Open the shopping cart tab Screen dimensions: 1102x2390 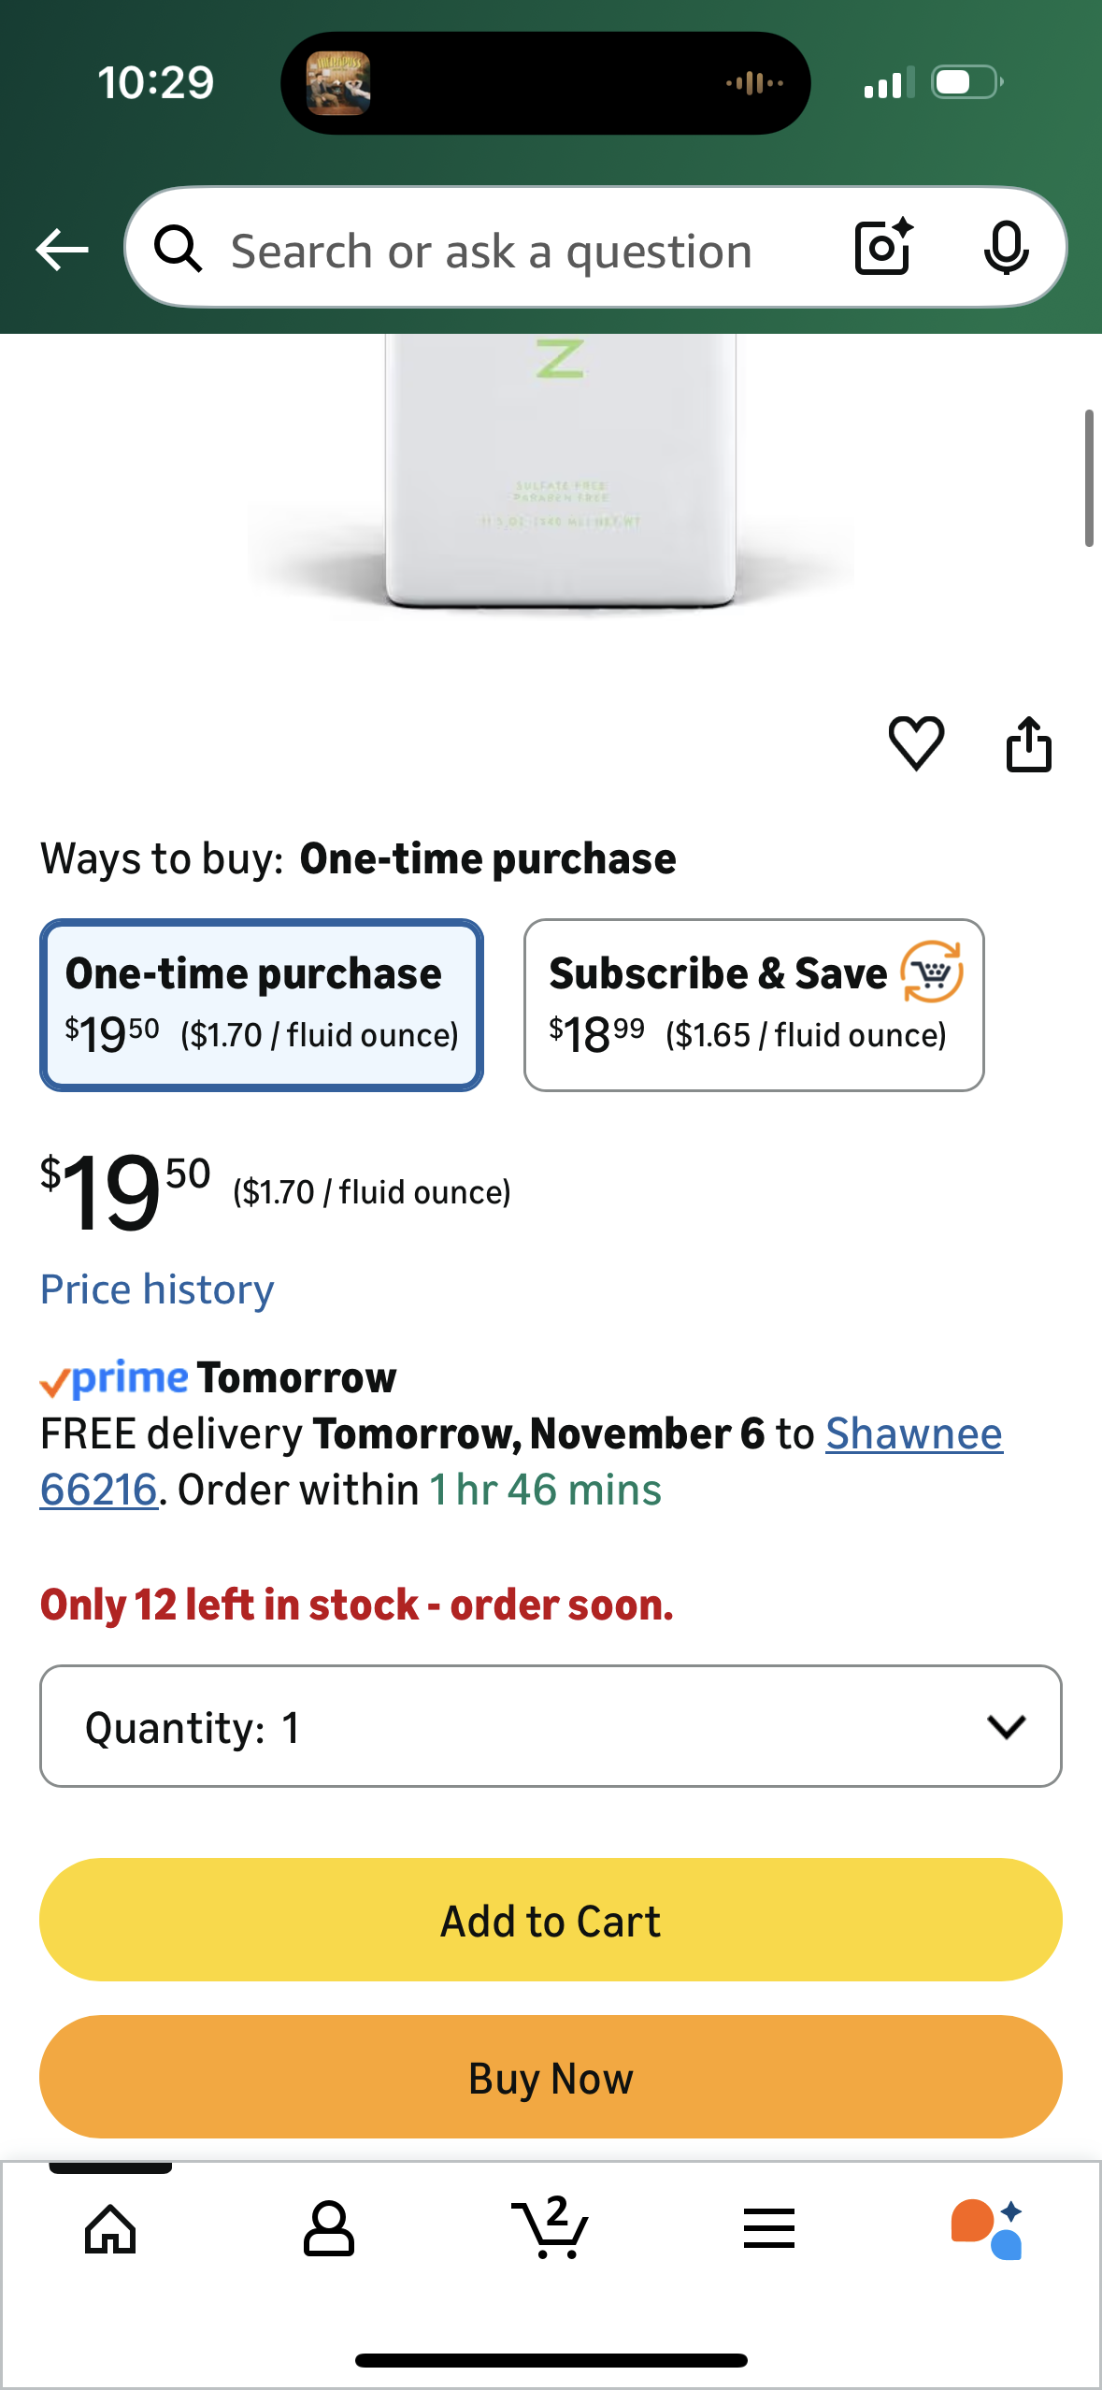click(x=551, y=2227)
